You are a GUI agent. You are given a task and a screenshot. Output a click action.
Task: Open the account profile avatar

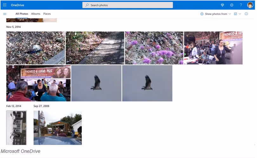(x=250, y=5)
